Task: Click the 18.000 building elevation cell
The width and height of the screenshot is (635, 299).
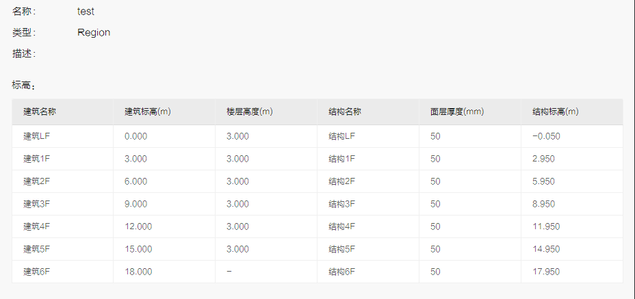Action: pyautogui.click(x=138, y=272)
